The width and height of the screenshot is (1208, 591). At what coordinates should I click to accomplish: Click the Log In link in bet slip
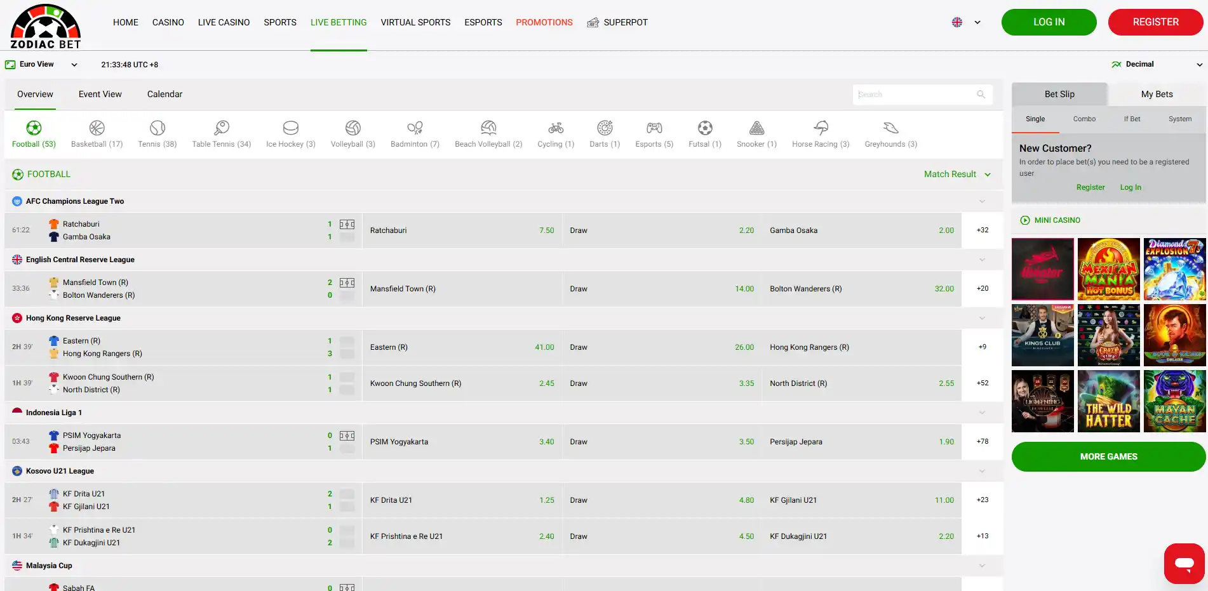point(1131,188)
